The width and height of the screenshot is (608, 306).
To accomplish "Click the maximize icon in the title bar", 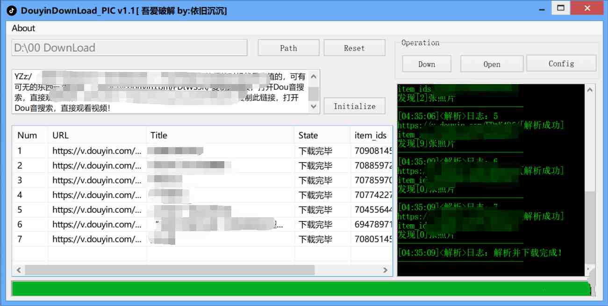I will [x=560, y=8].
